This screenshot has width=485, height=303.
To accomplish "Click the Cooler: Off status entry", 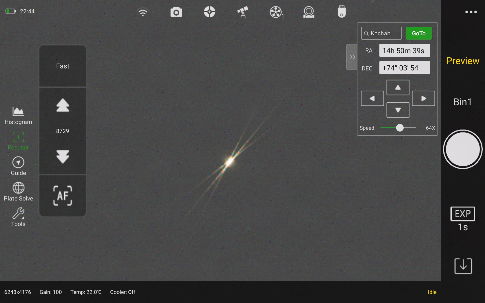I will coord(123,292).
